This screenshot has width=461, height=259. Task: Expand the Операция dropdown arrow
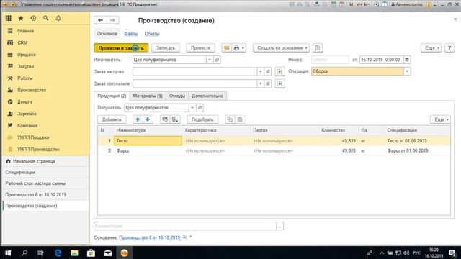tap(407, 71)
